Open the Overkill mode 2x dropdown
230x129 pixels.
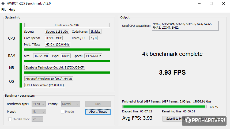(37, 119)
